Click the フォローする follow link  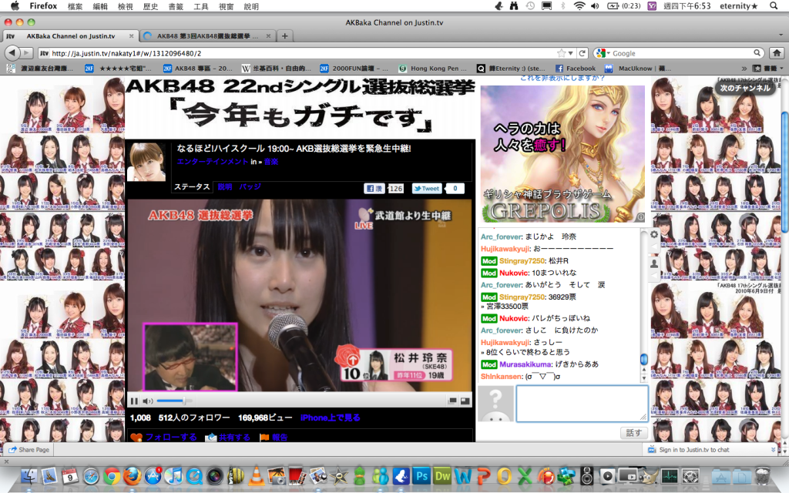pyautogui.click(x=170, y=438)
